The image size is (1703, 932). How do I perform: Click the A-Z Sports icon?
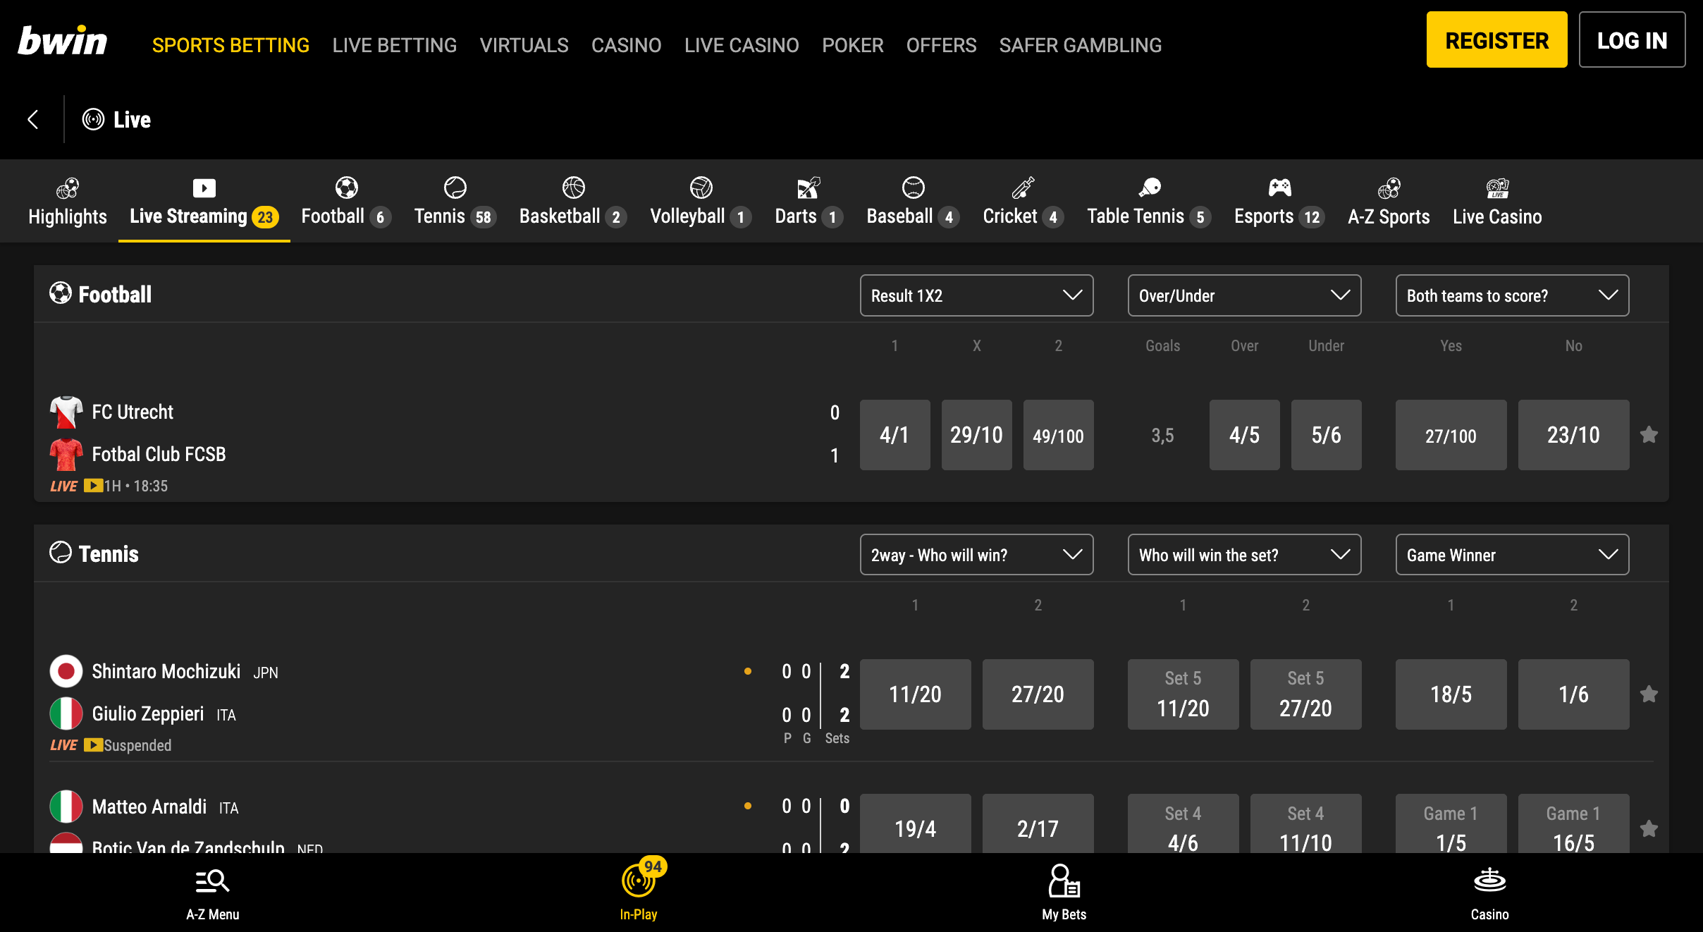point(1389,188)
